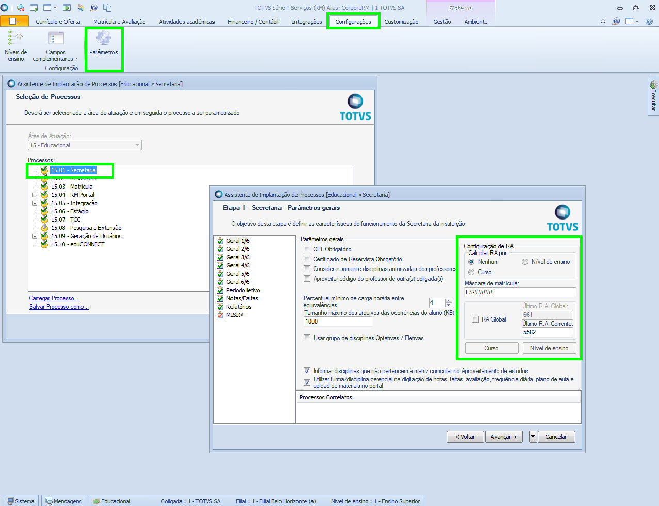659x506 pixels.
Task: Select the Curso radio button
Action: 471,272
